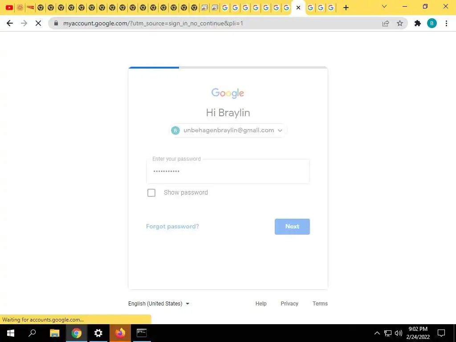Expand the unbehagenbraylin@gmail.com account chip
The width and height of the screenshot is (456, 342).
click(228, 130)
